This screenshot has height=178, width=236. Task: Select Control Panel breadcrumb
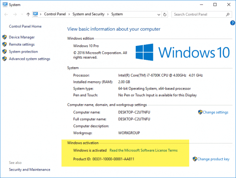coord(55,14)
